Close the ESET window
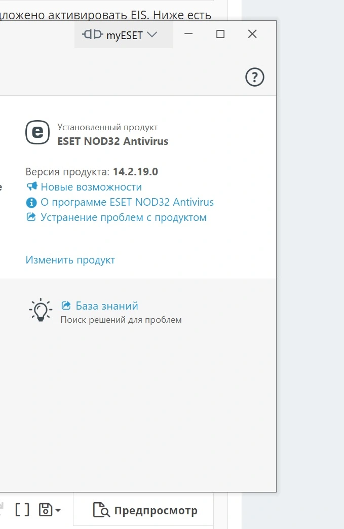 tap(252, 34)
